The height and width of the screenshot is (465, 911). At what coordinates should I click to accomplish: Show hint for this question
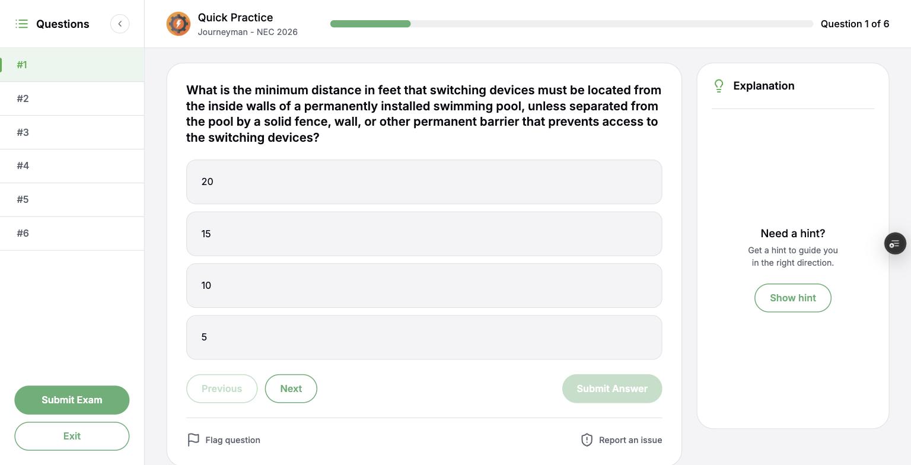(793, 298)
